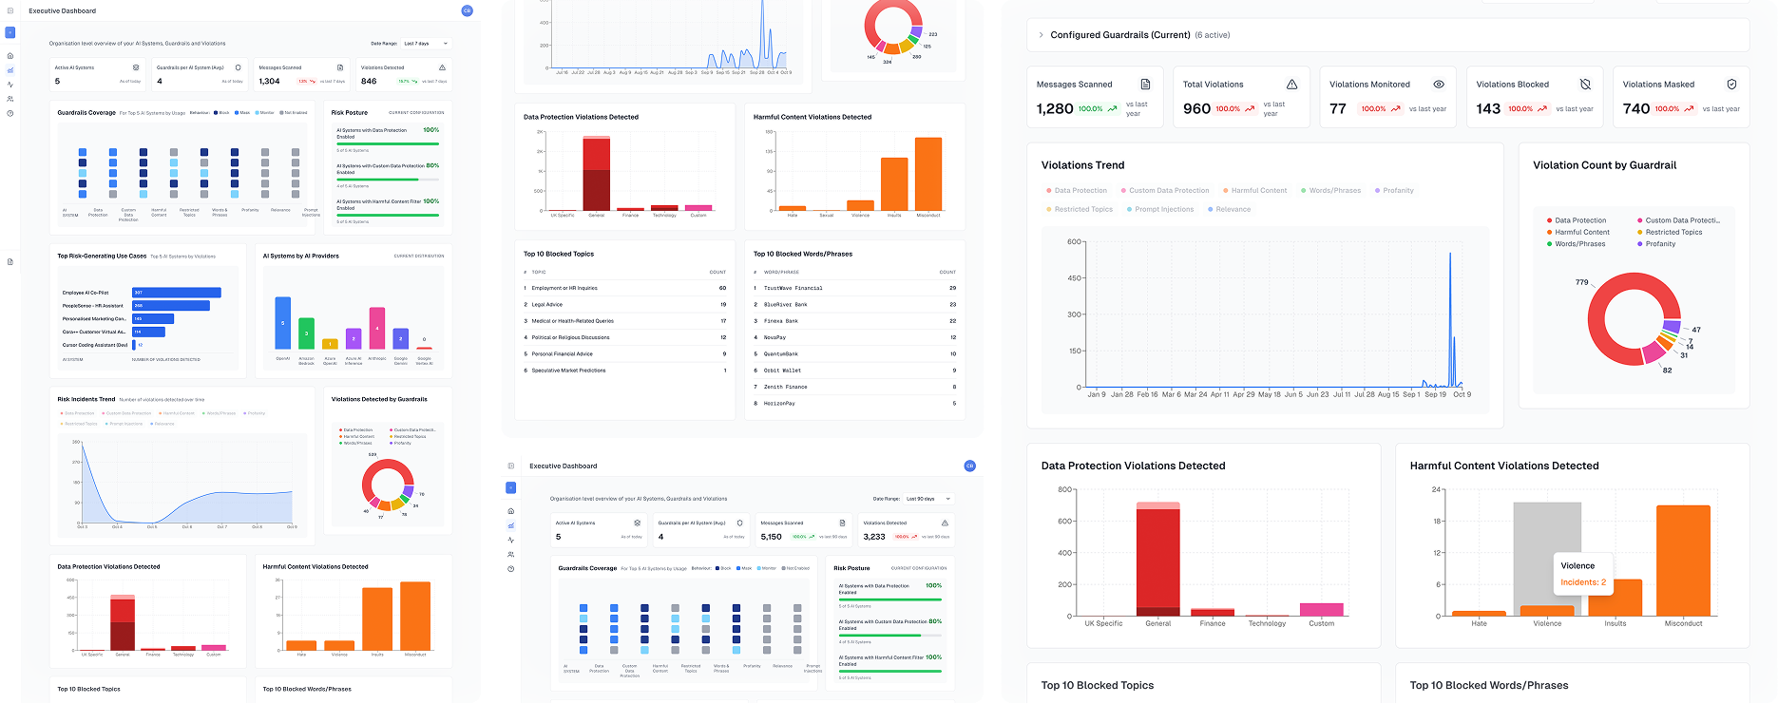Click warning triangle icon on Total Violations card
1778x704 pixels.
coord(1291,85)
